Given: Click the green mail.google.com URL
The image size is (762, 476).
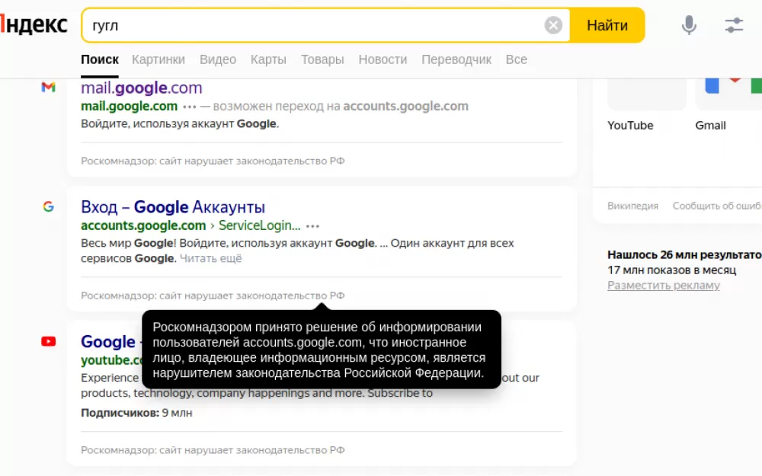Looking at the screenshot, I should pos(130,106).
